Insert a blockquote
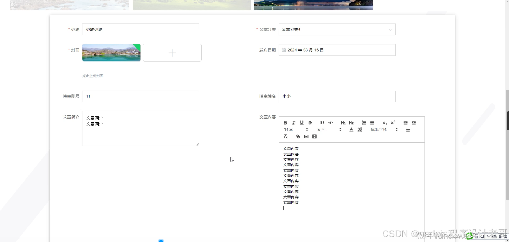 pyautogui.click(x=322, y=123)
